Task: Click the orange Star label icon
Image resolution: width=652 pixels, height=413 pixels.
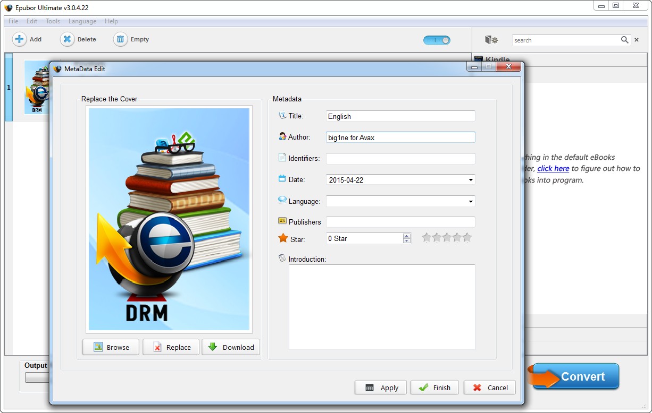Action: pyautogui.click(x=283, y=238)
